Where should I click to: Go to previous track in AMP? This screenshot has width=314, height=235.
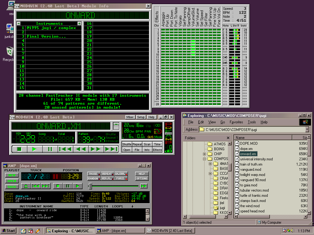click(x=36, y=186)
